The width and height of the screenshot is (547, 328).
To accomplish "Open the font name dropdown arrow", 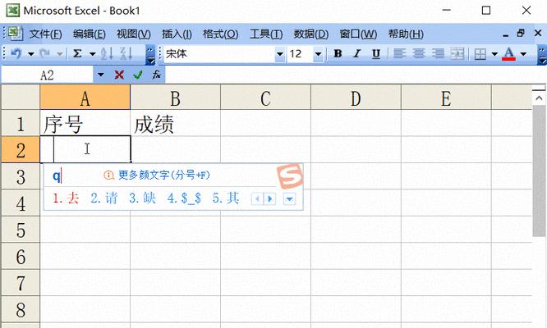I will pos(280,54).
